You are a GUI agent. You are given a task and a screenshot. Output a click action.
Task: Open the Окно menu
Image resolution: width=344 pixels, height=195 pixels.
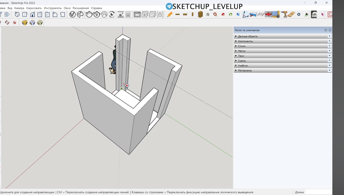click(x=67, y=8)
